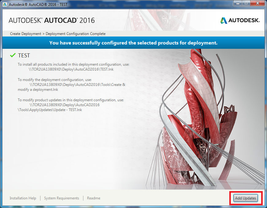Click the AUTODESK AUTOCAD 2016 header title

(51, 21)
